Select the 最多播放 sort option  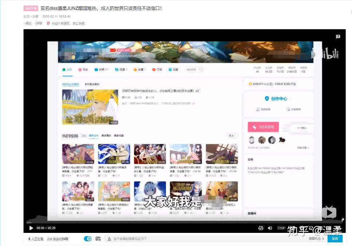pyautogui.click(x=106, y=136)
